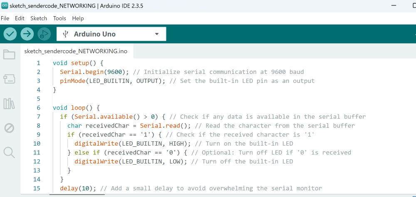This screenshot has width=416, height=197.
Task: Click comment 'Initialize serial communication at 9600 baud'
Action: pos(224,72)
